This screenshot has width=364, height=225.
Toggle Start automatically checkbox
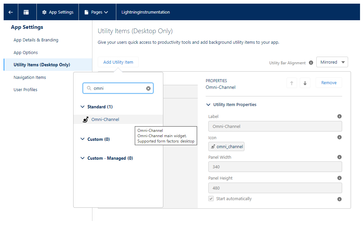coord(211,198)
